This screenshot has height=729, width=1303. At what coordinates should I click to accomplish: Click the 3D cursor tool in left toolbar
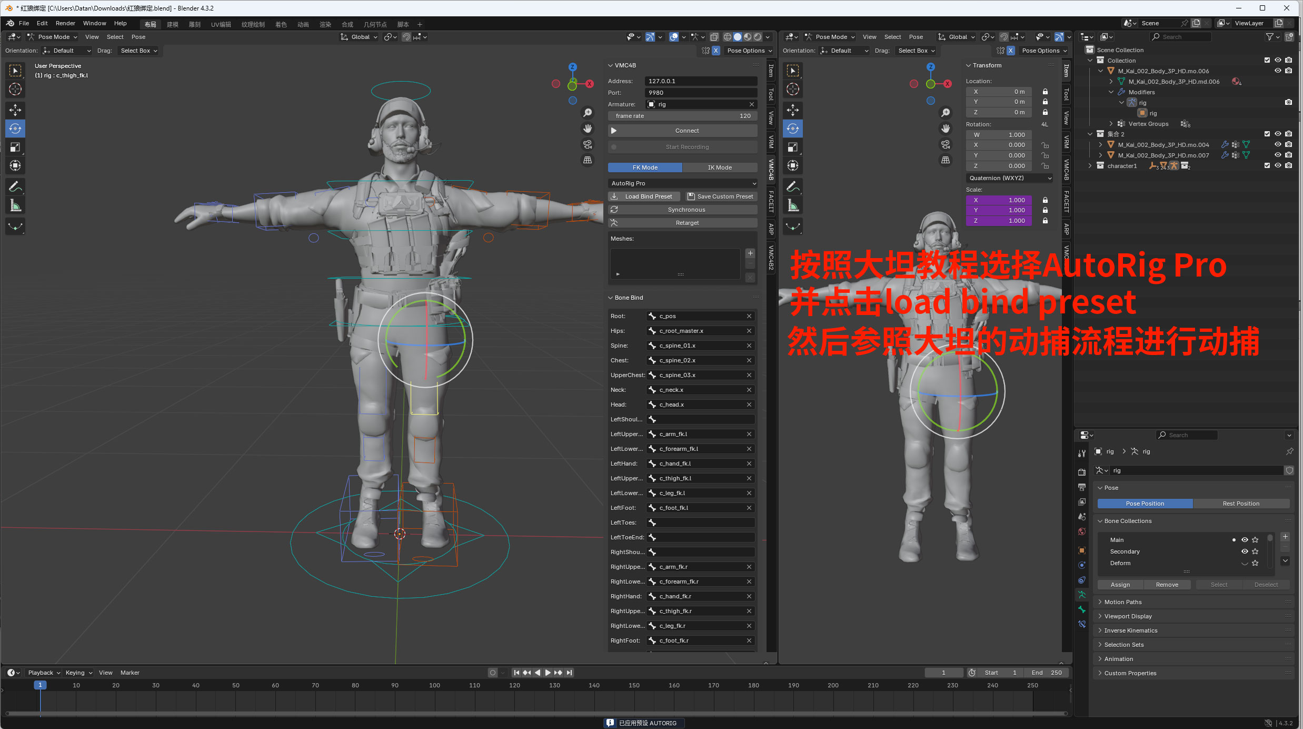pos(15,89)
